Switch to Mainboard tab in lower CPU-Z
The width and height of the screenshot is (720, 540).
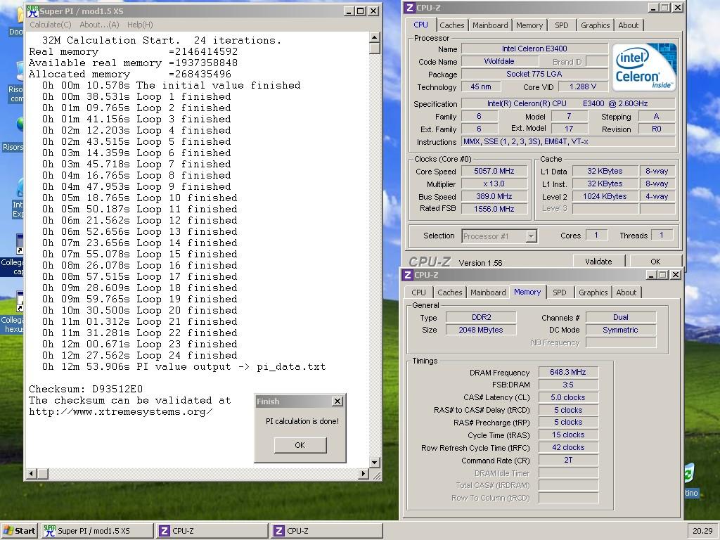(488, 292)
